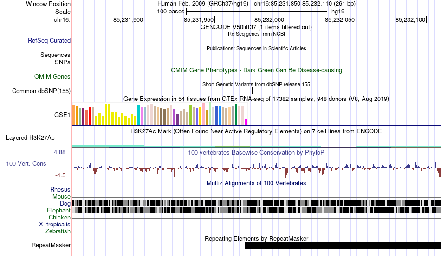This screenshot has height=256, width=441.
Task: Click the -4.5 PhyloP lower scale value
Action: 60,175
